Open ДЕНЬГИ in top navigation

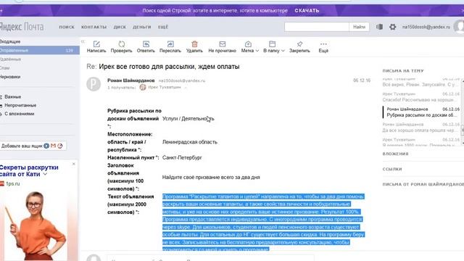(x=142, y=27)
